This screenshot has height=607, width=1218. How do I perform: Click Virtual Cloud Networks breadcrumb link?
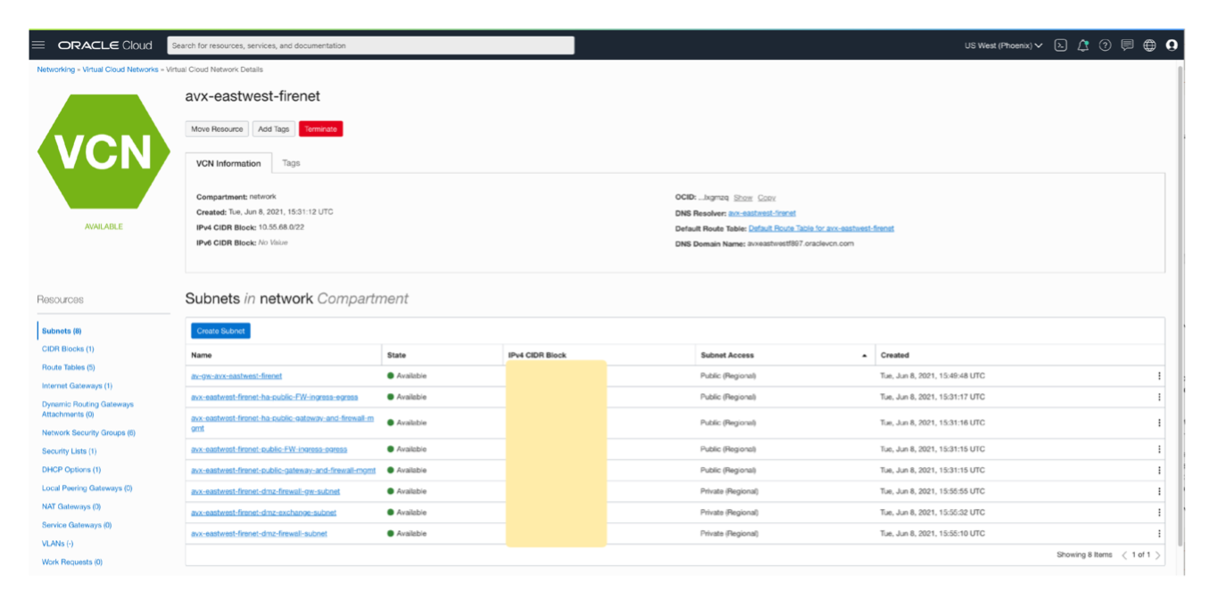(x=120, y=70)
